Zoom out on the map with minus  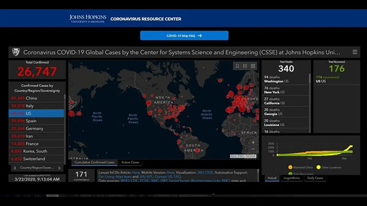pyautogui.click(x=253, y=149)
